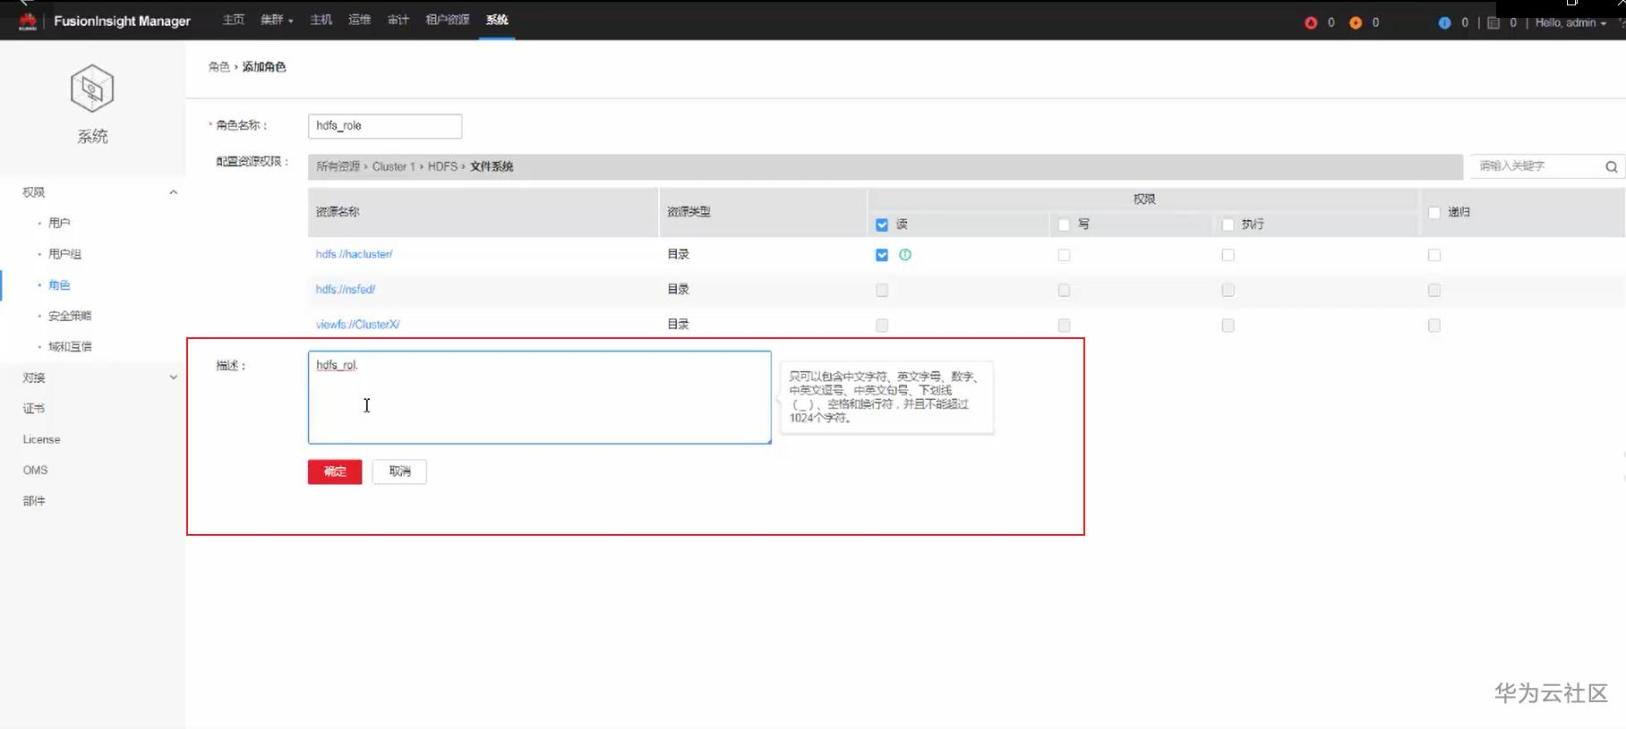
Task: Uncheck read permission for hdfs://hacluster/
Action: 882,255
